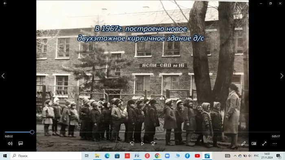The width and height of the screenshot is (285, 160).
Task: Open the Windows Start menu
Action: (x=5, y=156)
